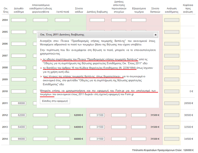Click 2005 Ανάλωση εισοδήματος field

pos(172,32)
